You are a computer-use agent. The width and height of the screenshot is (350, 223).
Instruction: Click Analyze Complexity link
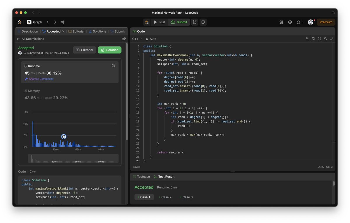pos(39,79)
